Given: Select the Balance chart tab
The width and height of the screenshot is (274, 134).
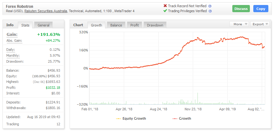Looking at the screenshot, I should point(116,25).
